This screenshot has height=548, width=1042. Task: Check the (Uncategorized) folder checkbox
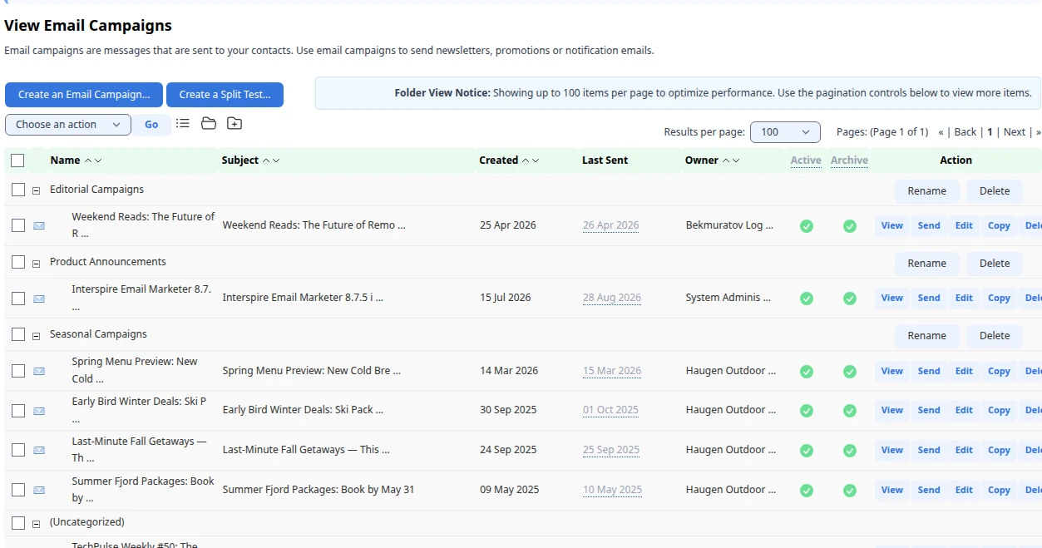(18, 522)
